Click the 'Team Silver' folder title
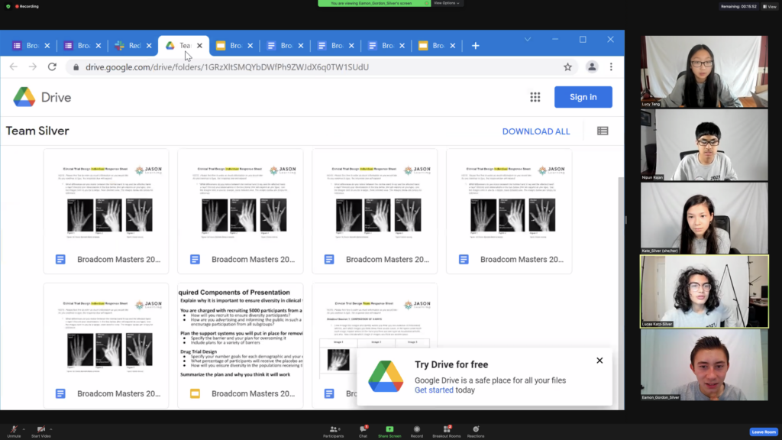 point(37,131)
